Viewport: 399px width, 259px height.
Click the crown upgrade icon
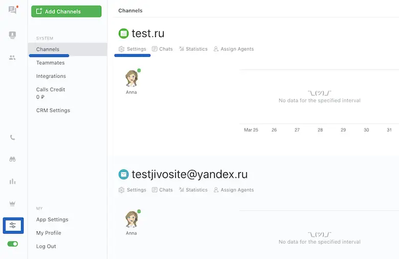[13, 203]
